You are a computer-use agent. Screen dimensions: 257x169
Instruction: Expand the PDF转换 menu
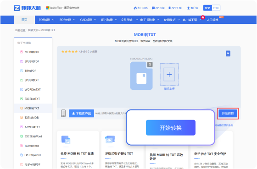[46, 20]
